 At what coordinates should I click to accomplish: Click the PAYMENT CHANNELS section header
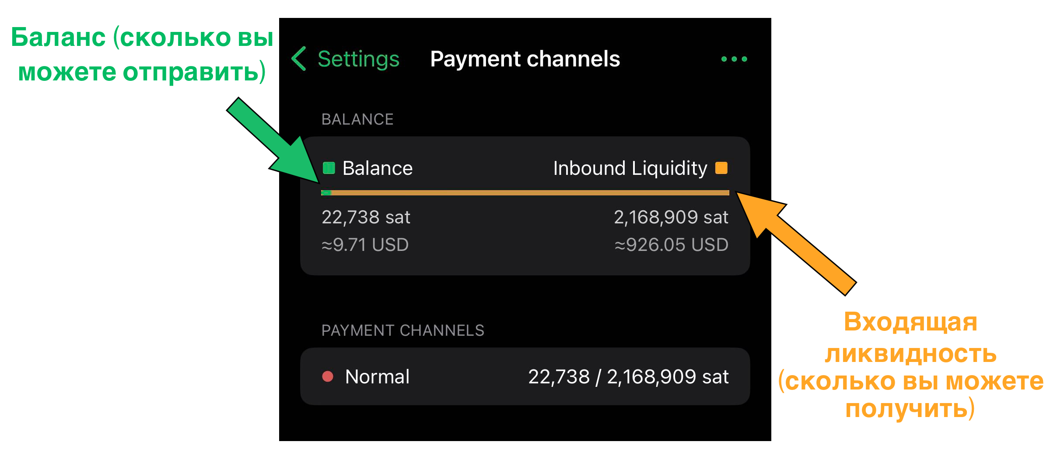[x=402, y=330]
